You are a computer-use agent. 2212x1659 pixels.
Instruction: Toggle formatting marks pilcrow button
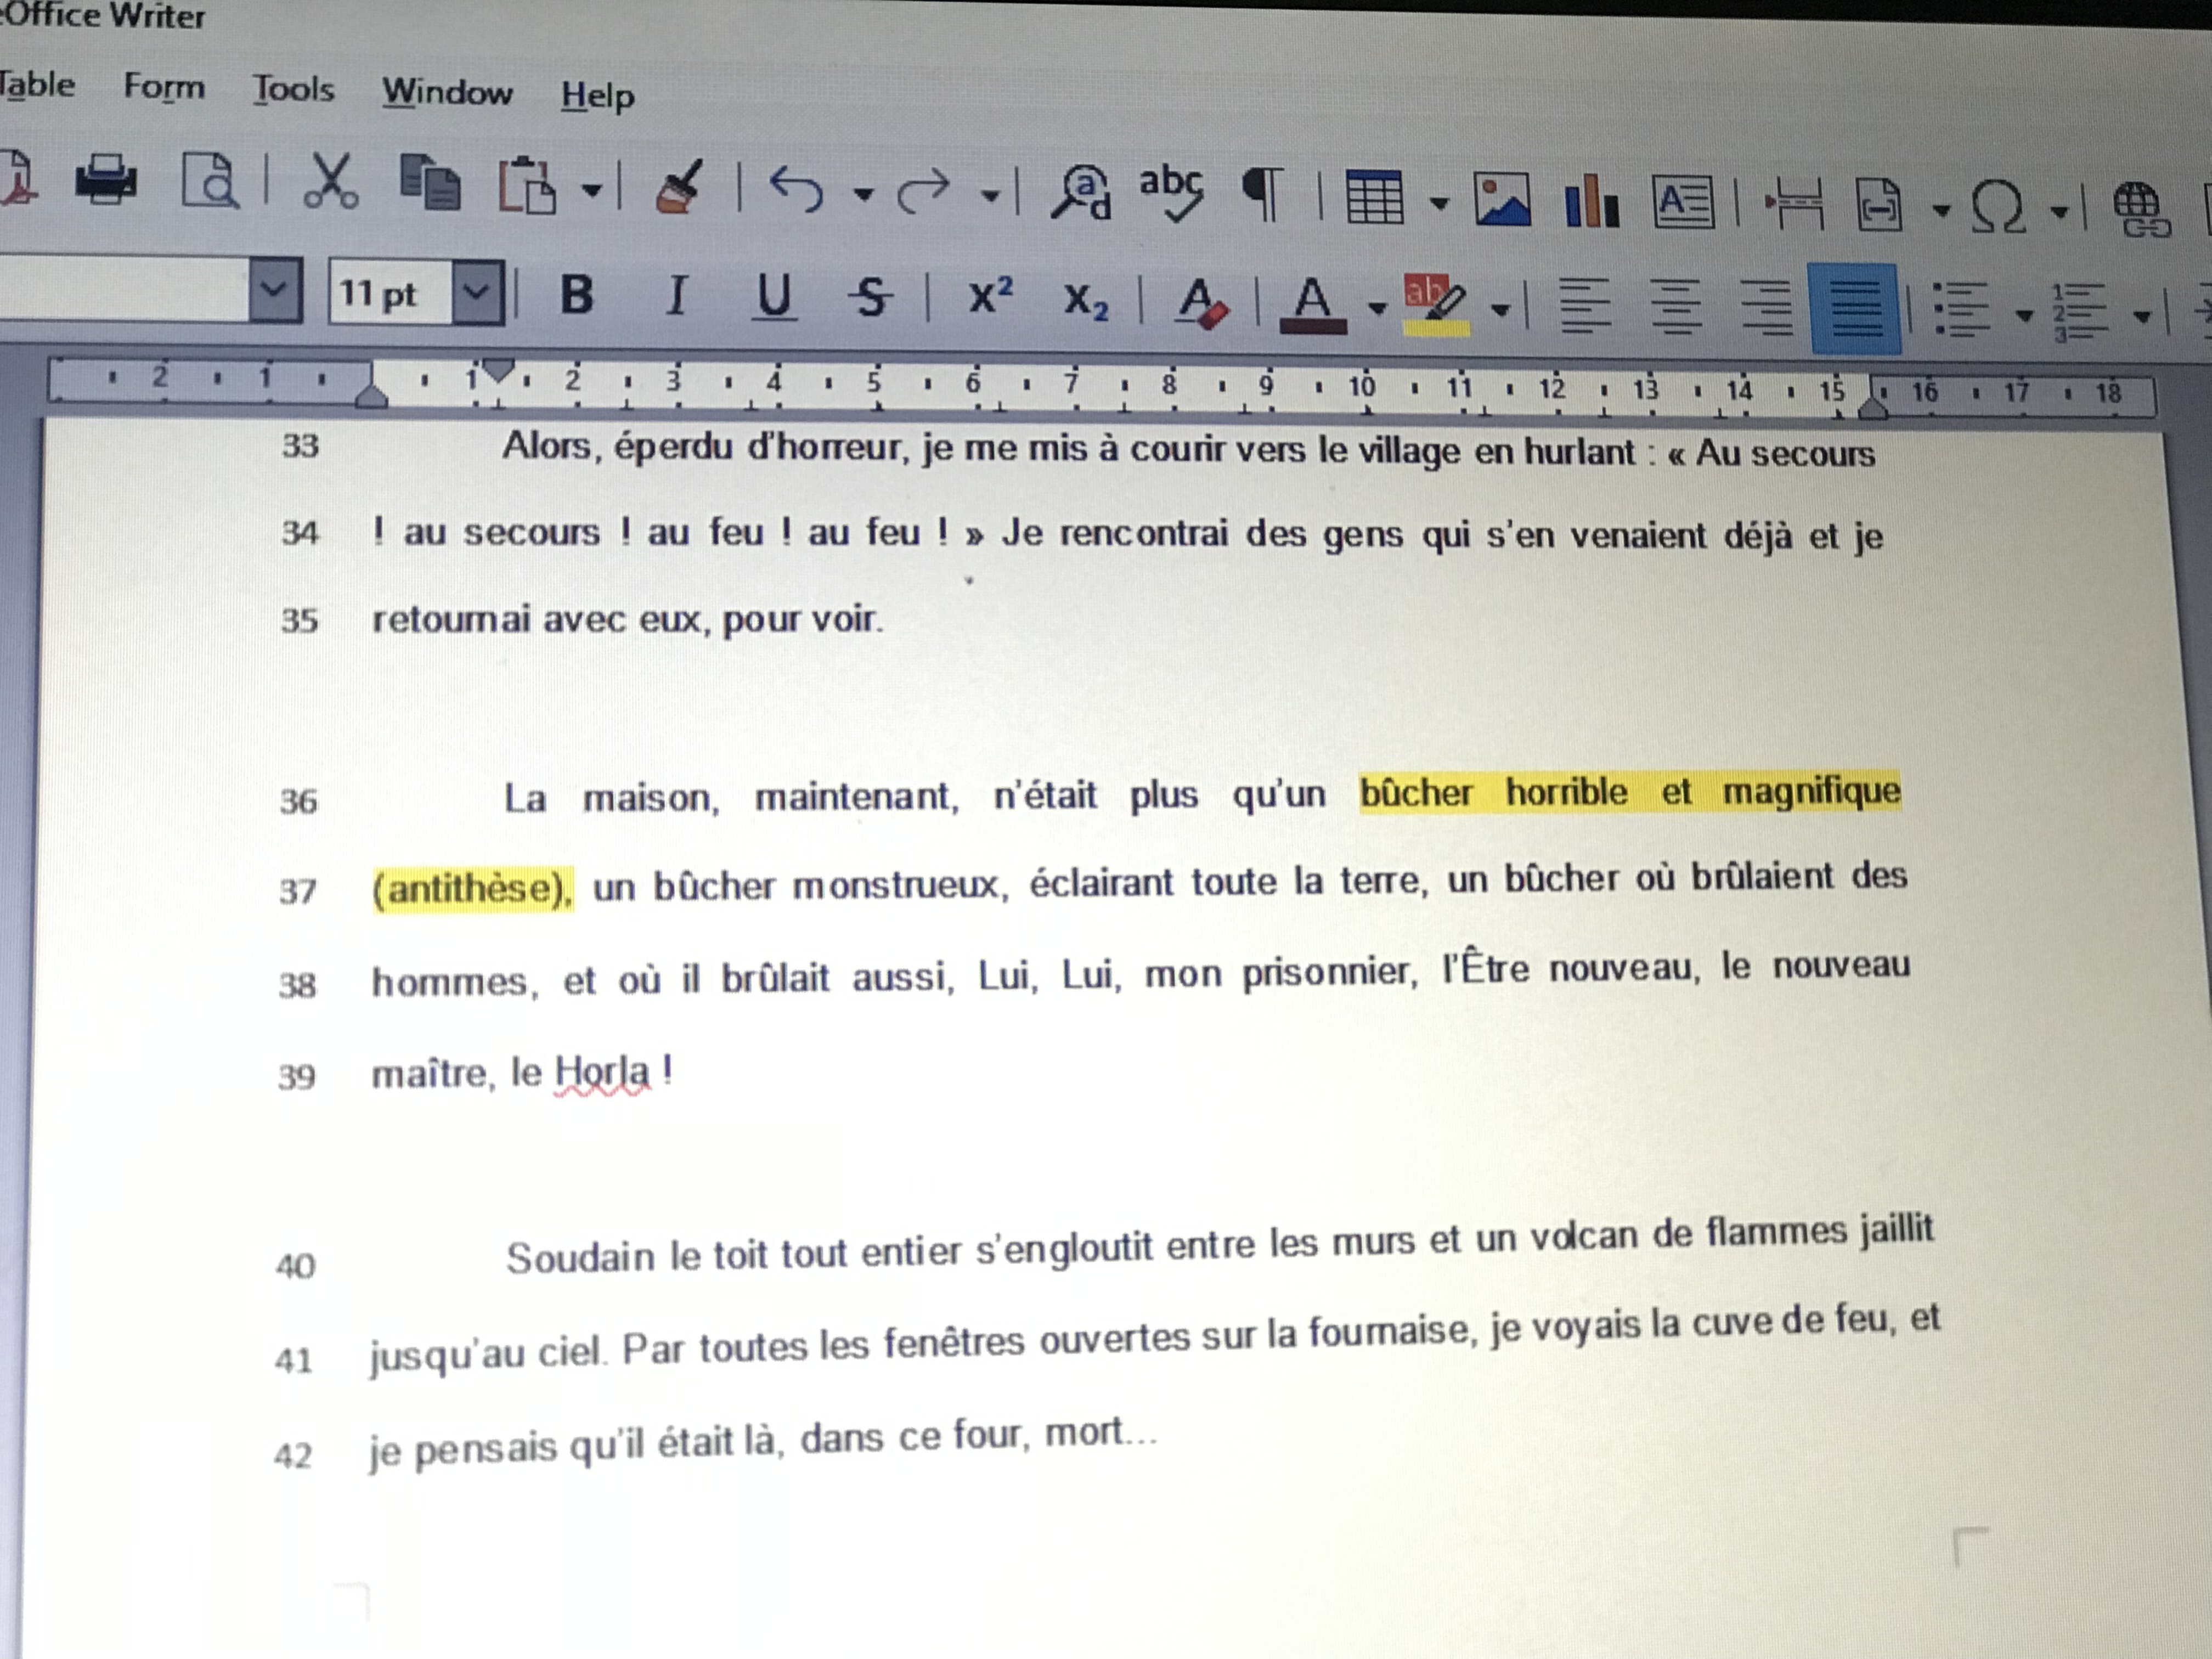1262,194
